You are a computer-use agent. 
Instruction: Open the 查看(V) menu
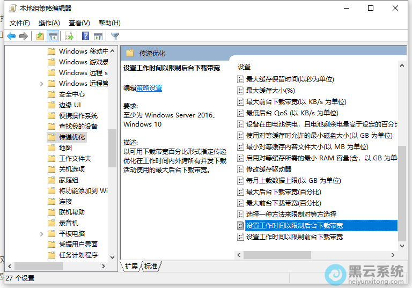click(x=79, y=23)
